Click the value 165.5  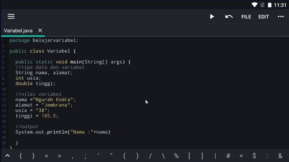48,116
